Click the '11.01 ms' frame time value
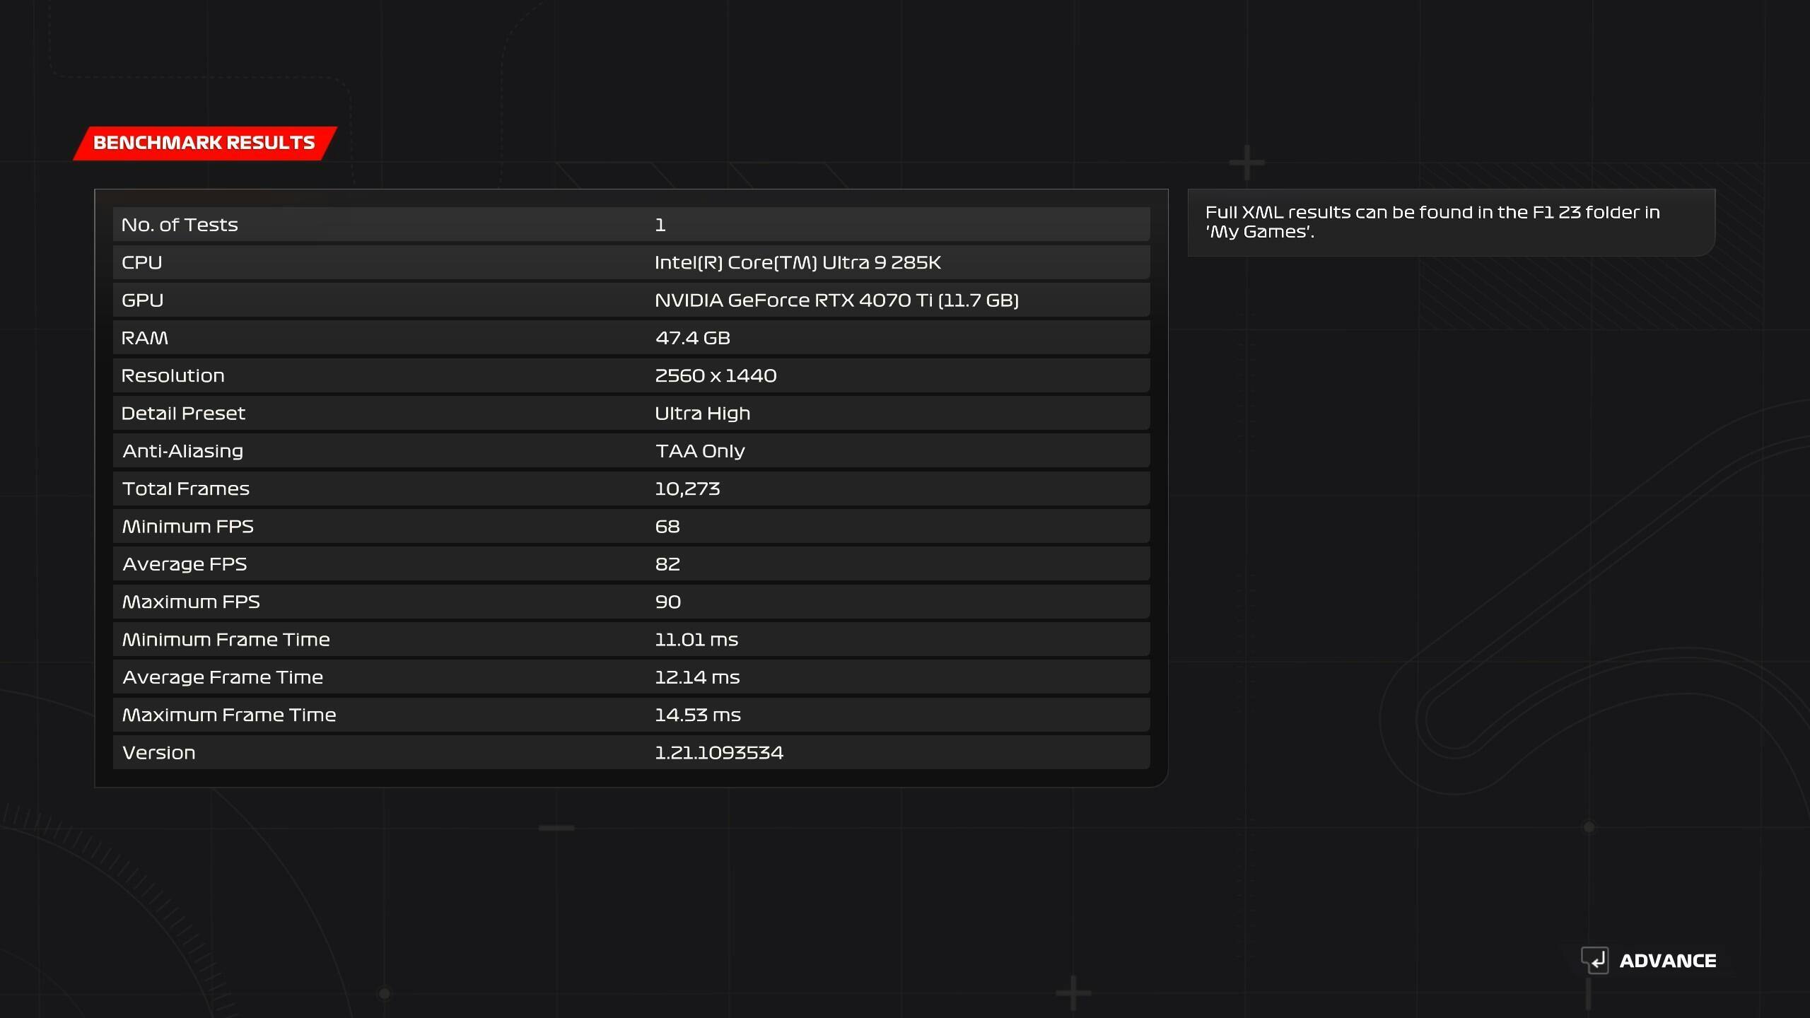Image resolution: width=1810 pixels, height=1018 pixels. pyautogui.click(x=696, y=640)
